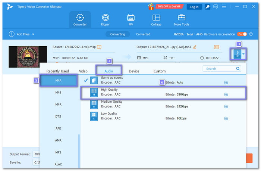
Task: Switch to the Converted tab
Action: (143, 34)
